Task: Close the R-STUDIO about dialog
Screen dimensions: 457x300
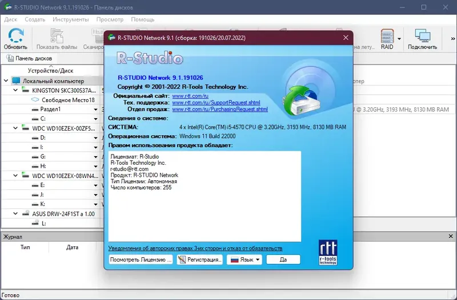Action: pos(346,38)
